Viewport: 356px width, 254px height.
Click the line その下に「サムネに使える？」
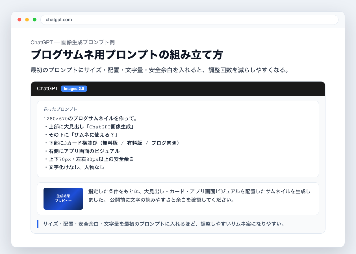click(81, 135)
